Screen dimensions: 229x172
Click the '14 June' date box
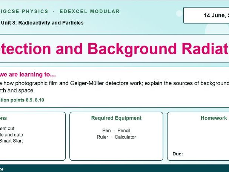click(x=206, y=15)
